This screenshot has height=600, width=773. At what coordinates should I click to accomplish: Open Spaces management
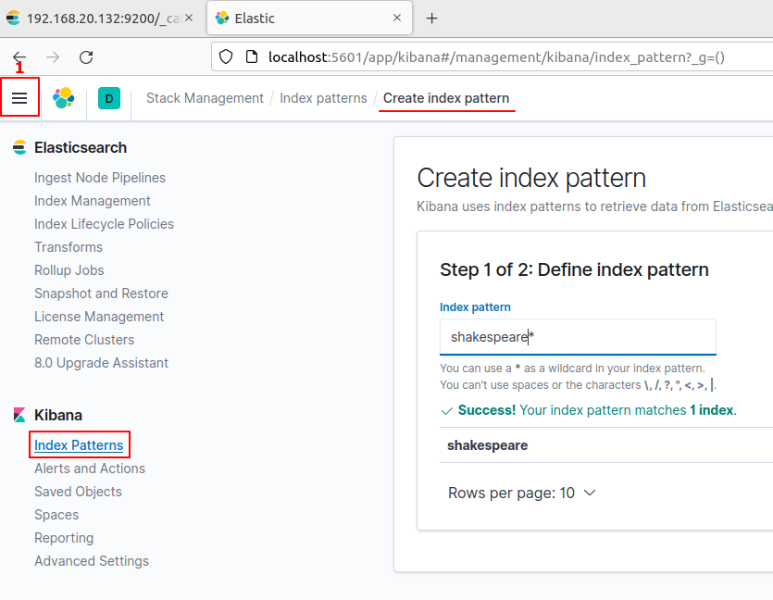pos(56,515)
